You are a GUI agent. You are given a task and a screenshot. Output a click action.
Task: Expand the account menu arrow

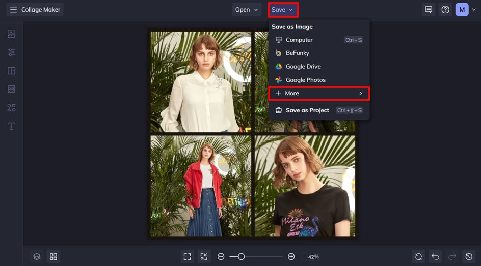point(474,10)
